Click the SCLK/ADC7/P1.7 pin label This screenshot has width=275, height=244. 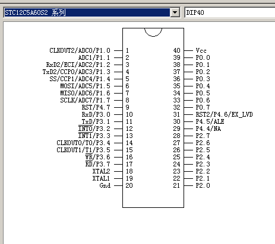tap(85, 100)
